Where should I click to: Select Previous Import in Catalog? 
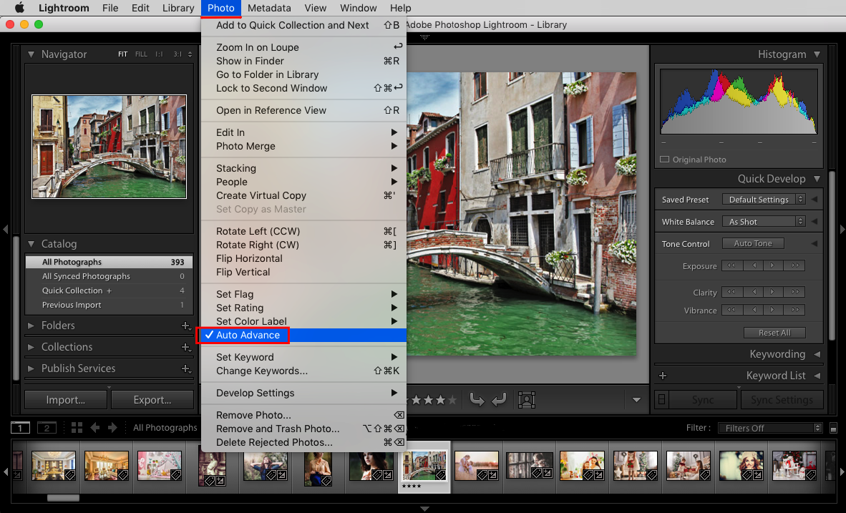(109, 306)
